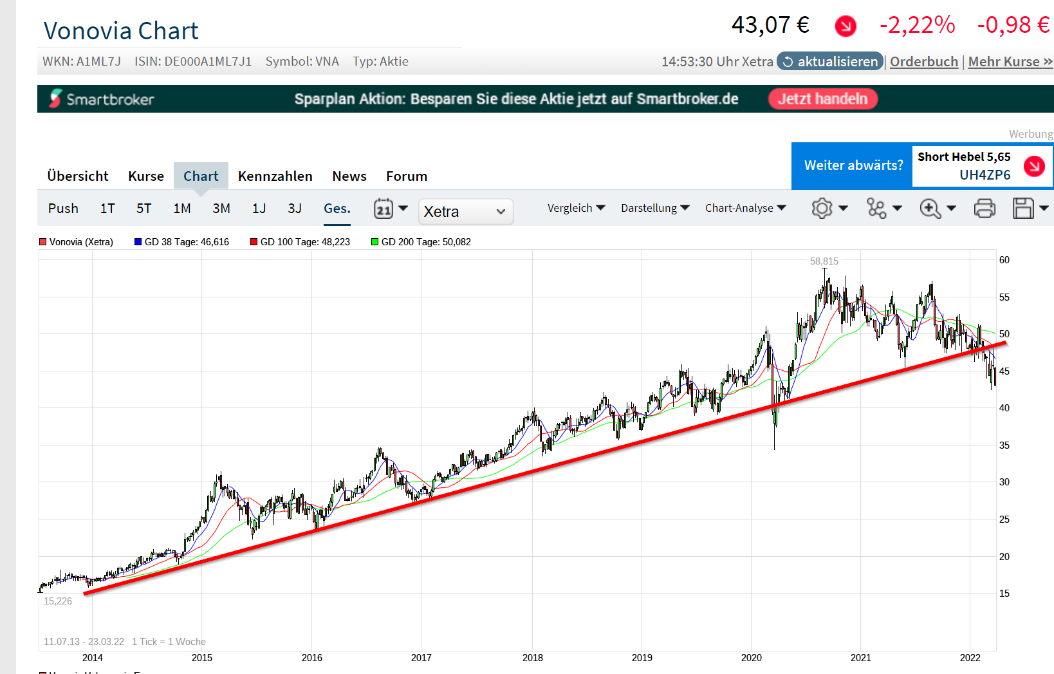Expand the Chart-Analyse dropdown
Image resolution: width=1054 pixels, height=674 pixels.
click(x=746, y=208)
